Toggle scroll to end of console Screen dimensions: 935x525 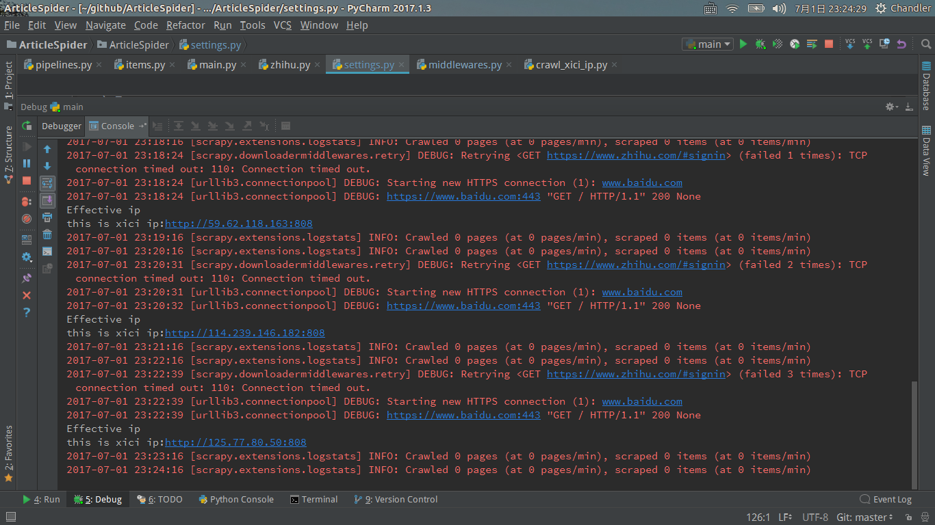(x=47, y=200)
